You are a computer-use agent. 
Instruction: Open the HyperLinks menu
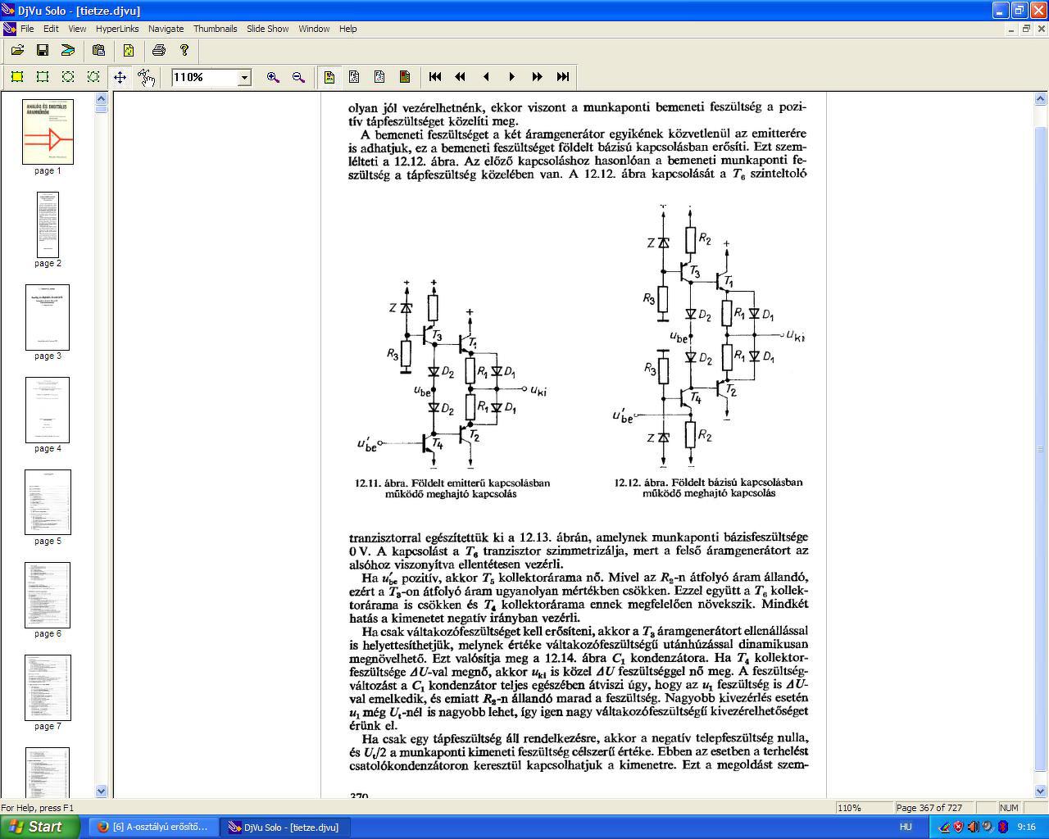pyautogui.click(x=117, y=29)
